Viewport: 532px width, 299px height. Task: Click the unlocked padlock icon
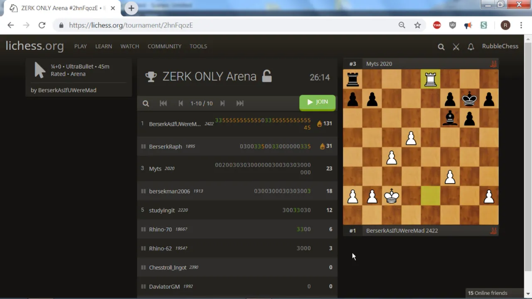coord(267,76)
